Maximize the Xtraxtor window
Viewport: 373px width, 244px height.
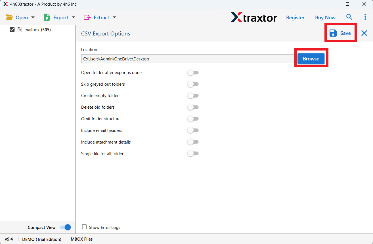[x=347, y=4]
